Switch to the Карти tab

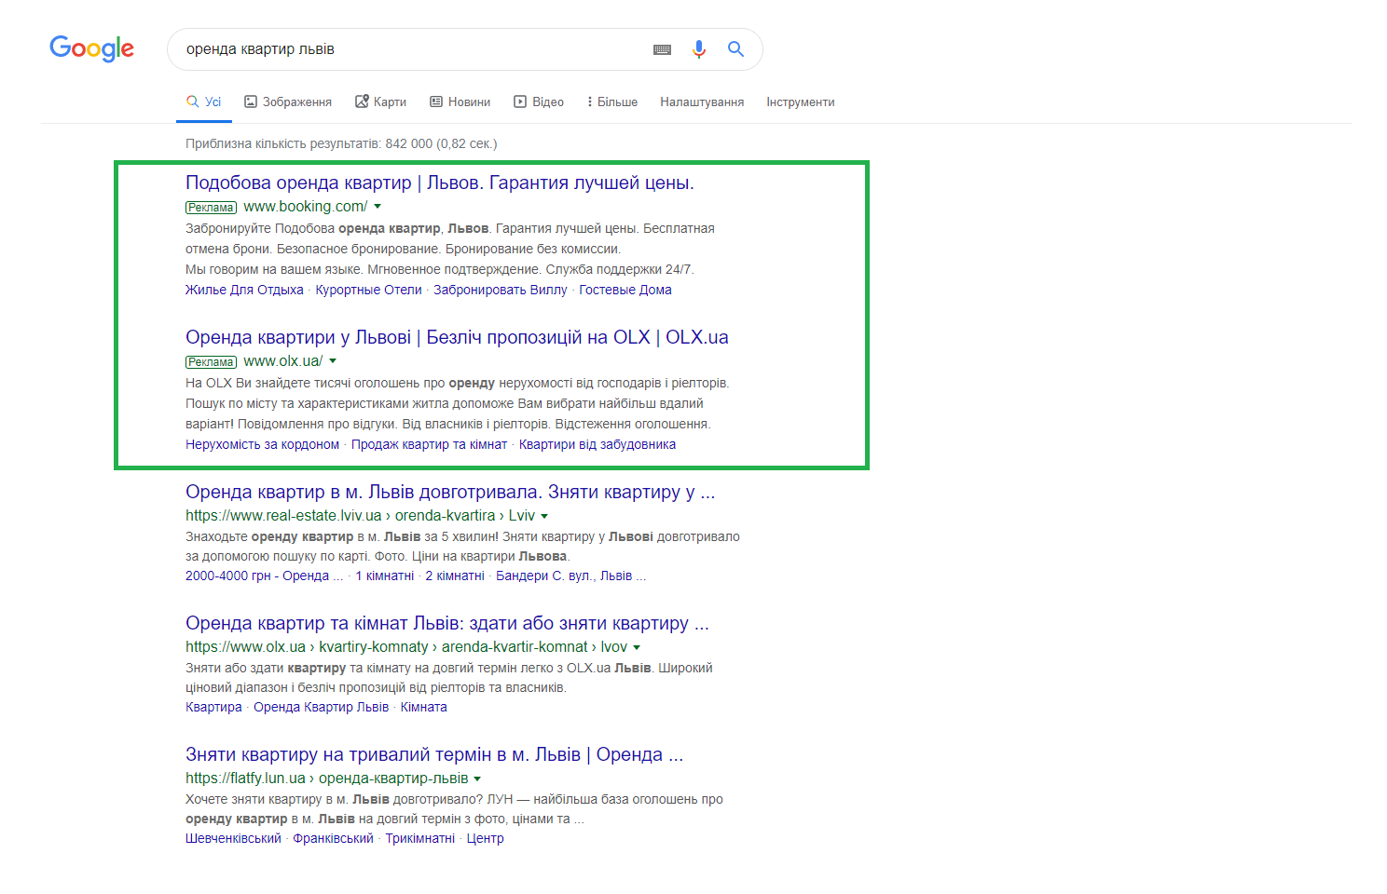coord(380,102)
